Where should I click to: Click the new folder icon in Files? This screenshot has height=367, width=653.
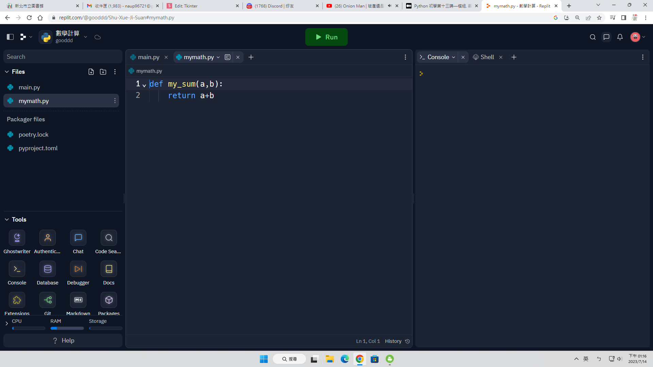click(103, 72)
